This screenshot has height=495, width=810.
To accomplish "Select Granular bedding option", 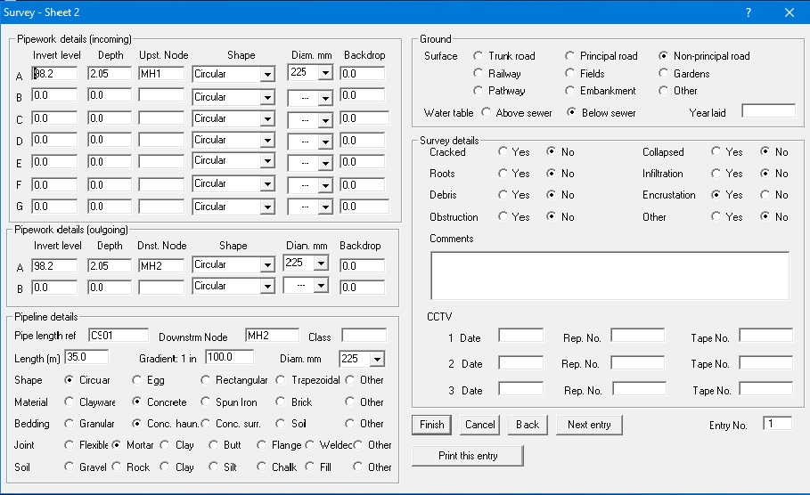I will [89, 423].
